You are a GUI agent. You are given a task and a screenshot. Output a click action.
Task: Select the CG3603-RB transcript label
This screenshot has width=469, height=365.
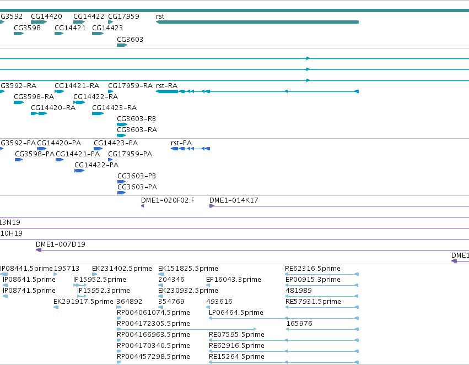click(136, 119)
